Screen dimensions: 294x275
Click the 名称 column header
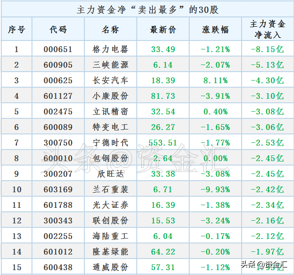111,30
